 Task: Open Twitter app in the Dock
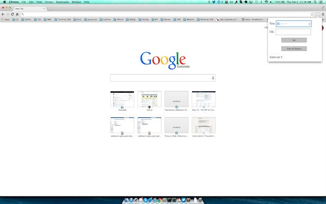[183, 200]
